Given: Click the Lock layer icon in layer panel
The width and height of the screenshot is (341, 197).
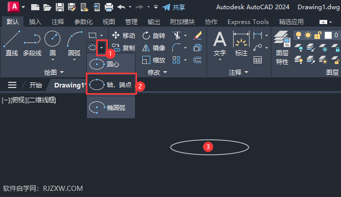Looking at the screenshot, I should tap(335, 48).
